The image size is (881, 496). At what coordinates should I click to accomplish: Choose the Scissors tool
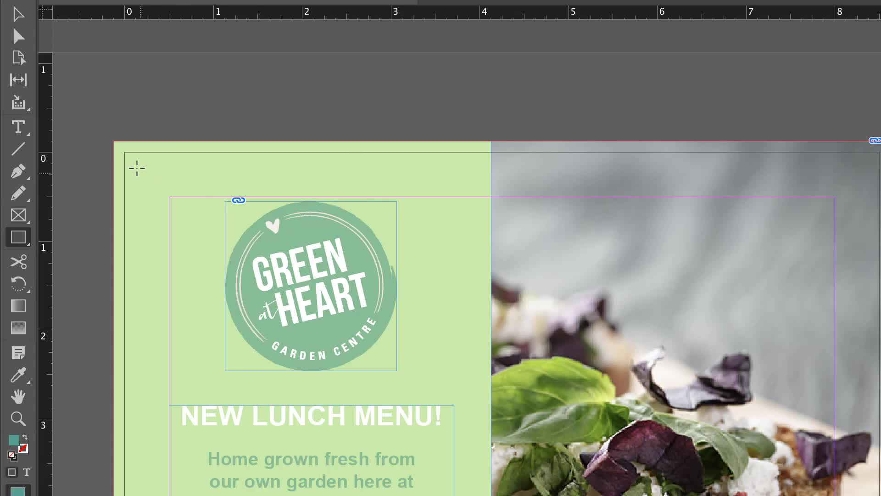coord(18,262)
